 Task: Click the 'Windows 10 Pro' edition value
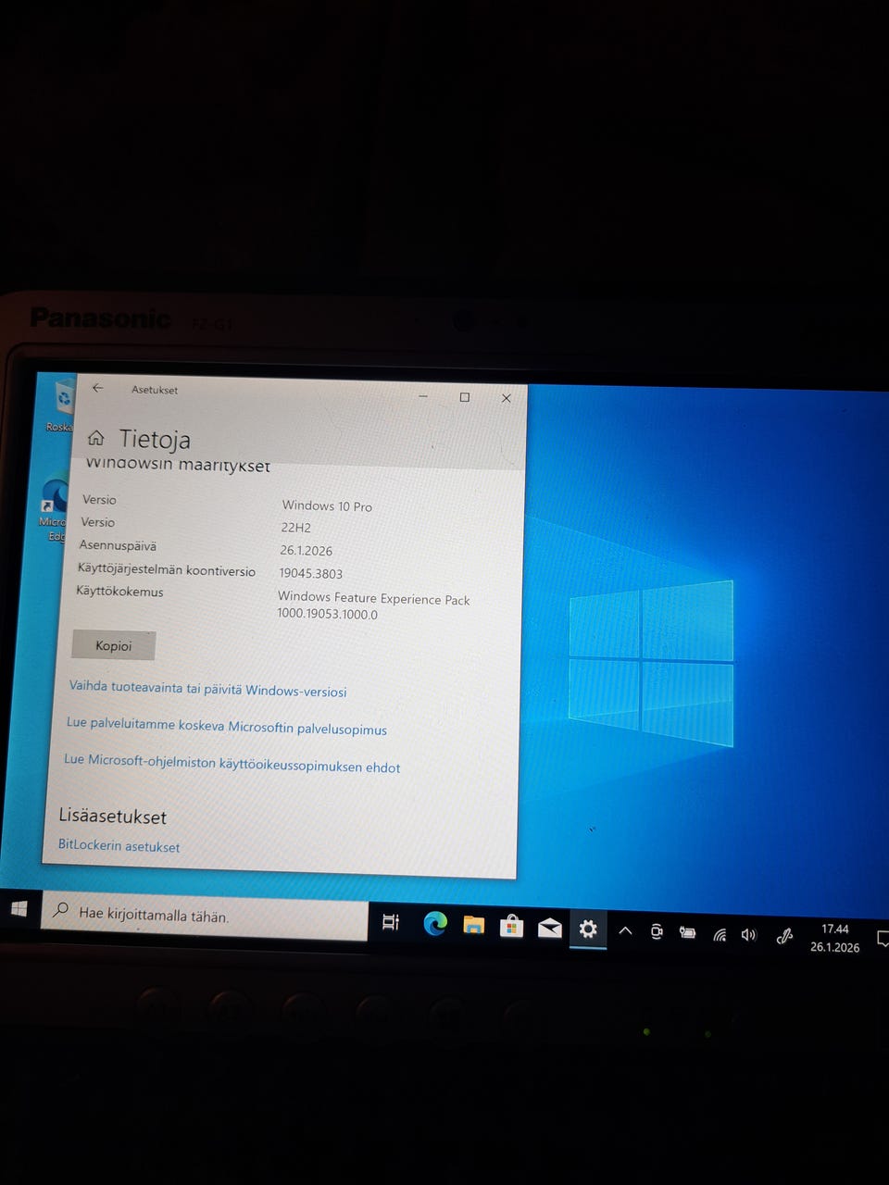[327, 505]
